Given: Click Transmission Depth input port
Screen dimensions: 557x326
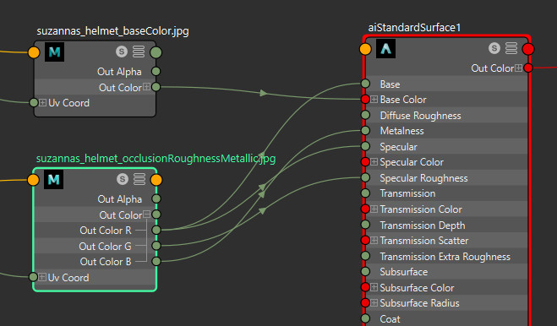Looking at the screenshot, I should [x=365, y=225].
